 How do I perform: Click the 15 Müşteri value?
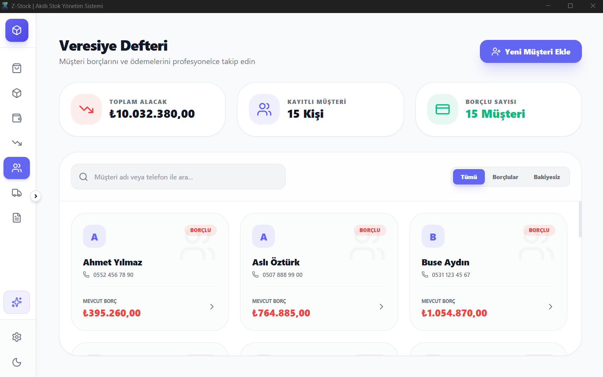495,114
